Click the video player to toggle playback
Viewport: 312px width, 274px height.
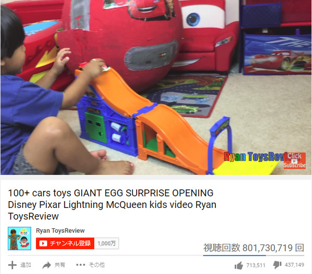[156, 87]
